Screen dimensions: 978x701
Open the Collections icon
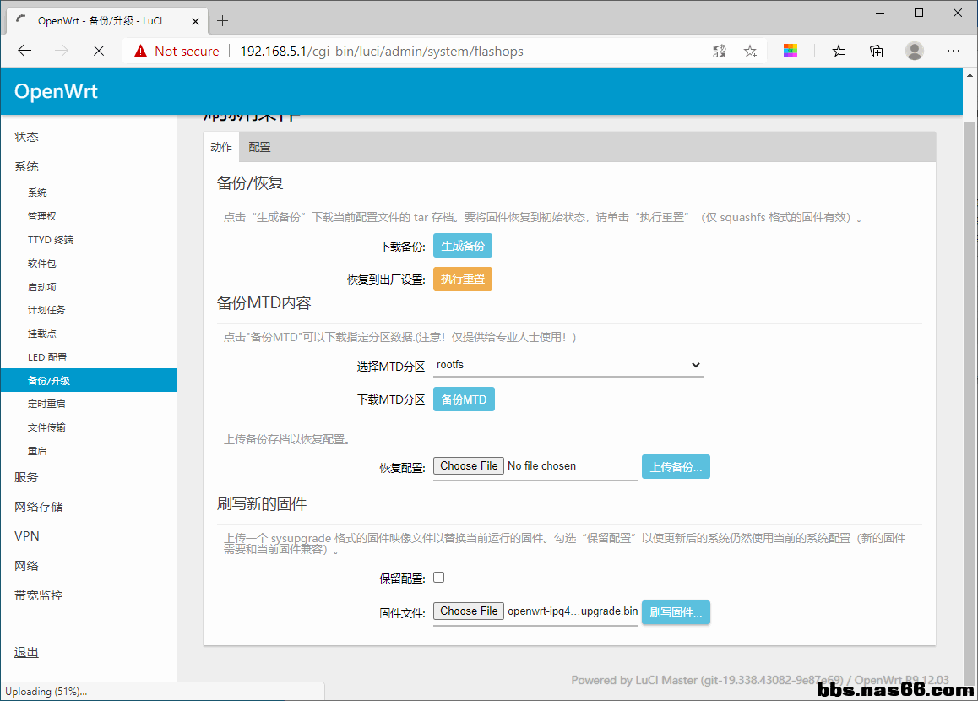tap(877, 51)
